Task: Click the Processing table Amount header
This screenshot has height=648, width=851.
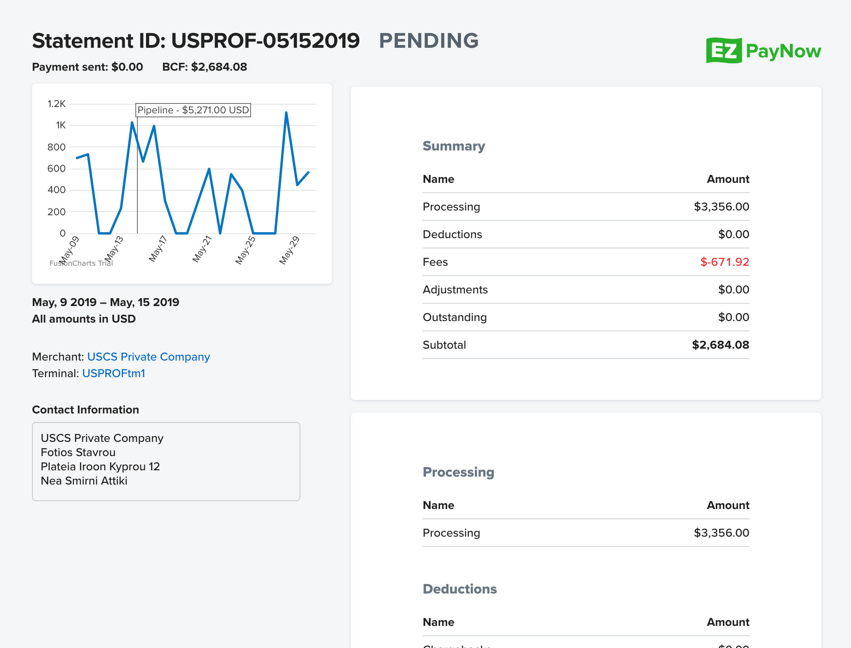Action: pos(728,505)
